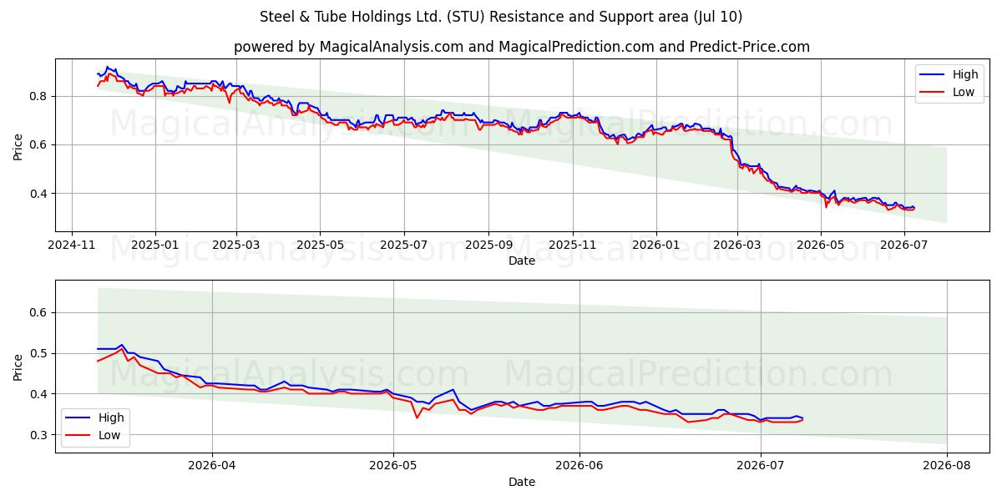Click the '2026-05' x-axis label in the top chart
This screenshot has width=1002, height=501.
(x=821, y=246)
